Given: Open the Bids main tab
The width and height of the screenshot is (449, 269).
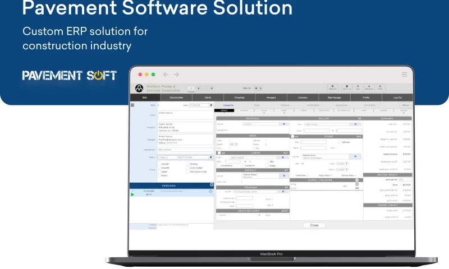Looking at the screenshot, I should [x=145, y=98].
